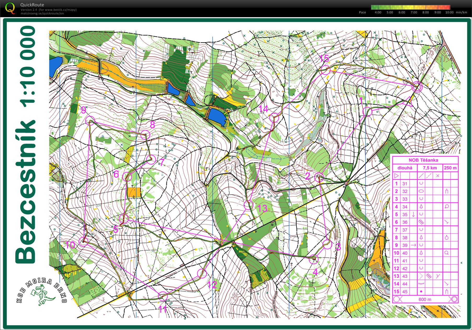Click control code '31' in description table
The width and height of the screenshot is (472, 330).
point(405,184)
